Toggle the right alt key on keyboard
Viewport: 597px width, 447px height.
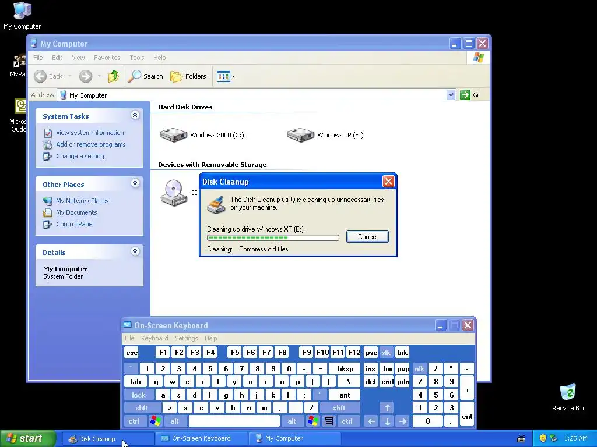pos(292,421)
